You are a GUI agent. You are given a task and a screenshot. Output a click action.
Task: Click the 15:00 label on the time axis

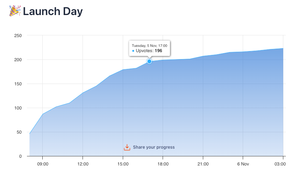click(x=123, y=164)
